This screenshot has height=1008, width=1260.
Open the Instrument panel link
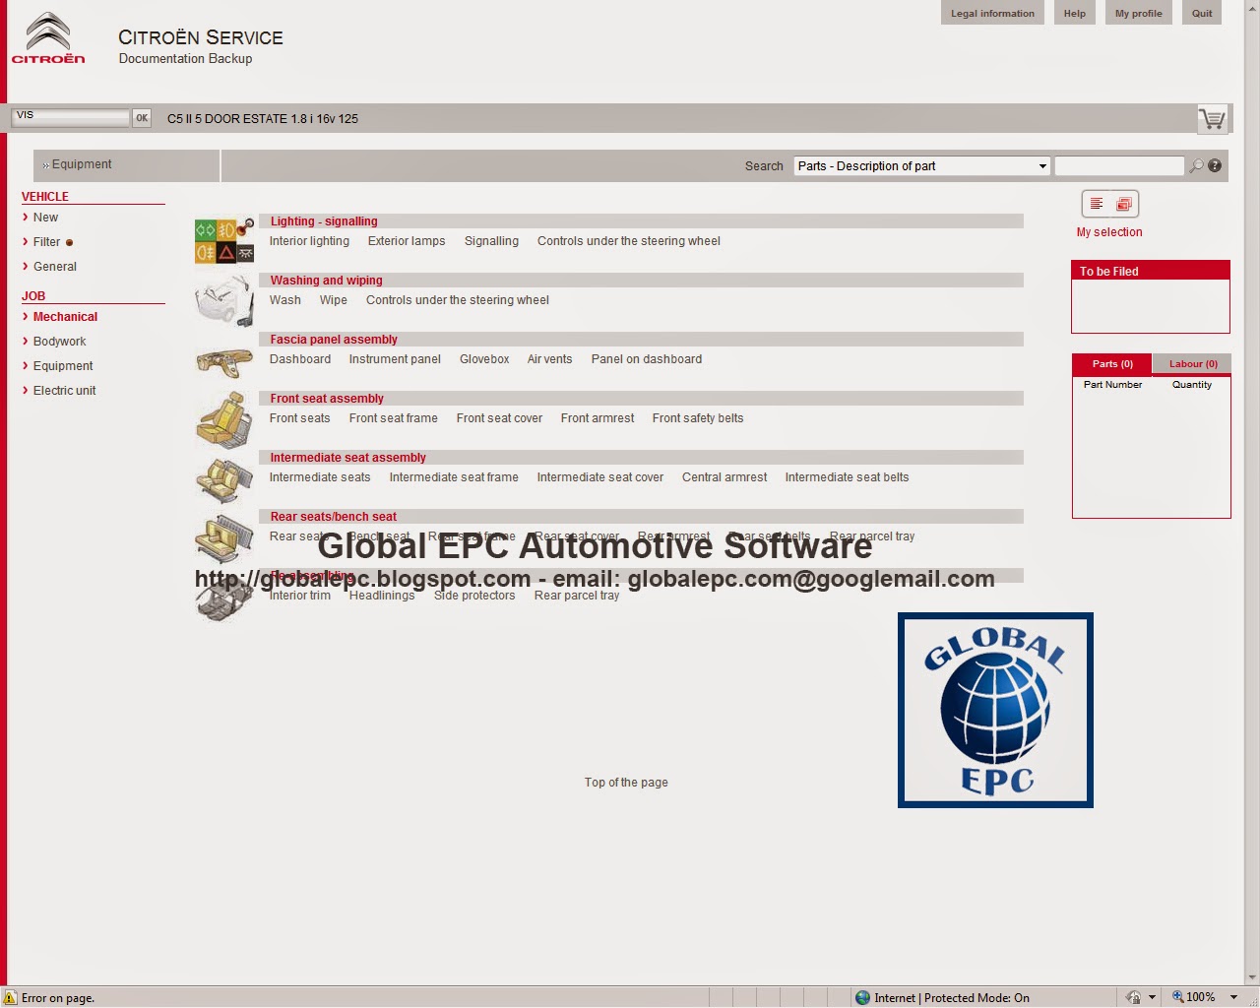[395, 359]
